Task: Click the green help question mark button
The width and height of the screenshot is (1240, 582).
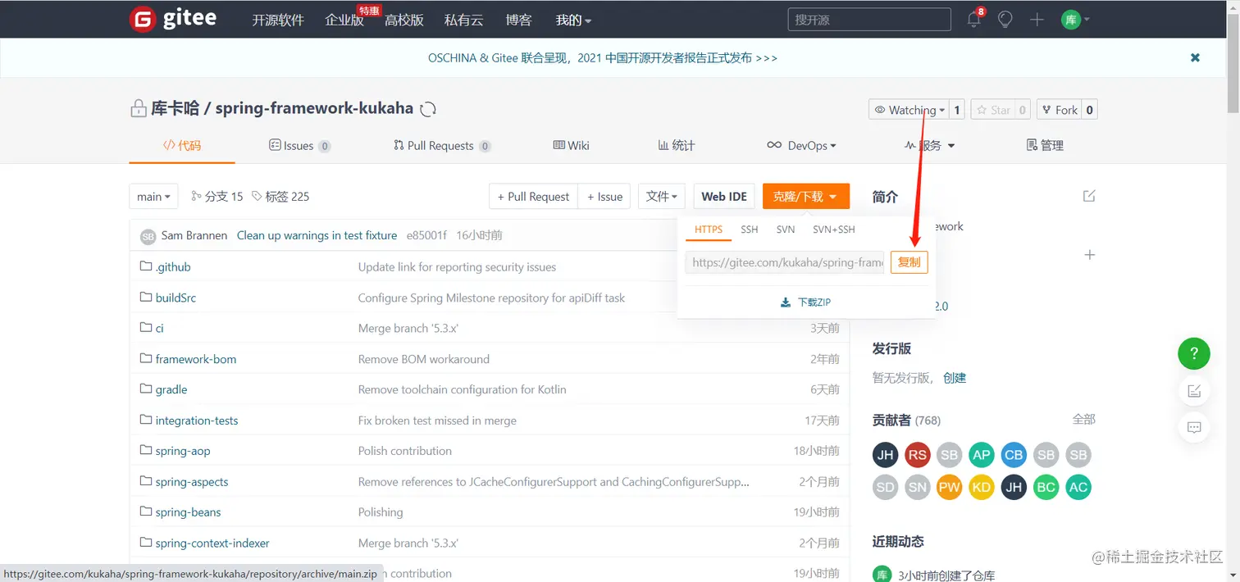Action: (x=1194, y=354)
